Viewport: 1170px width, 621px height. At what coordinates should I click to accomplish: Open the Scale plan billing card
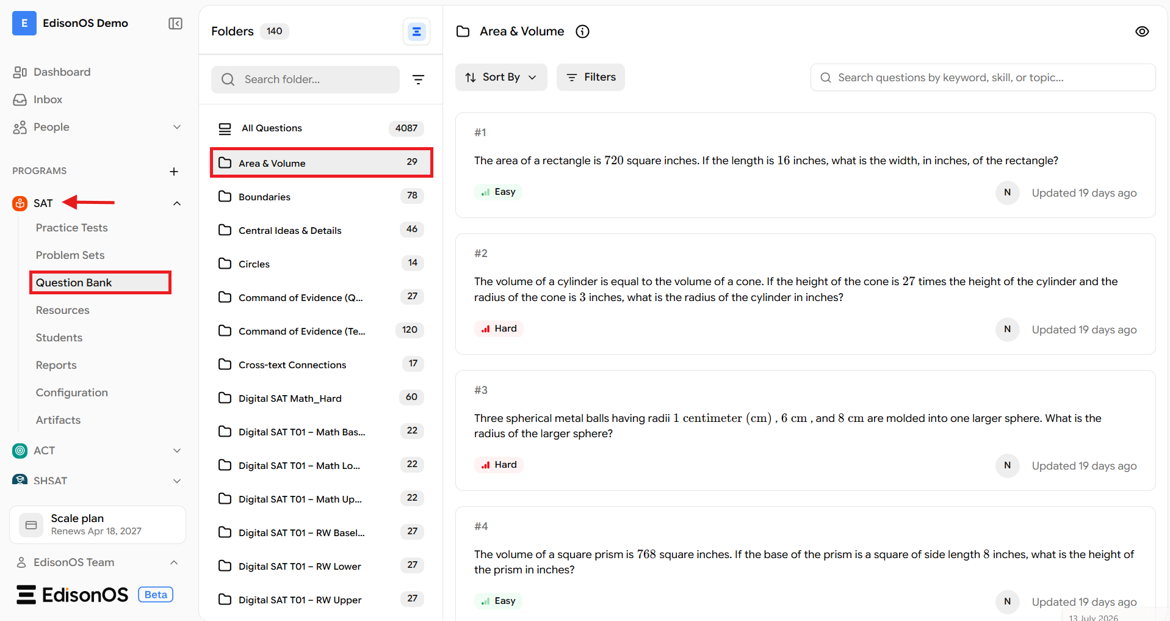pyautogui.click(x=98, y=525)
